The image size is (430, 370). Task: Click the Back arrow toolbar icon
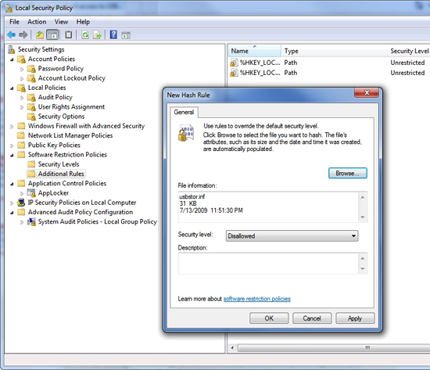pos(11,35)
